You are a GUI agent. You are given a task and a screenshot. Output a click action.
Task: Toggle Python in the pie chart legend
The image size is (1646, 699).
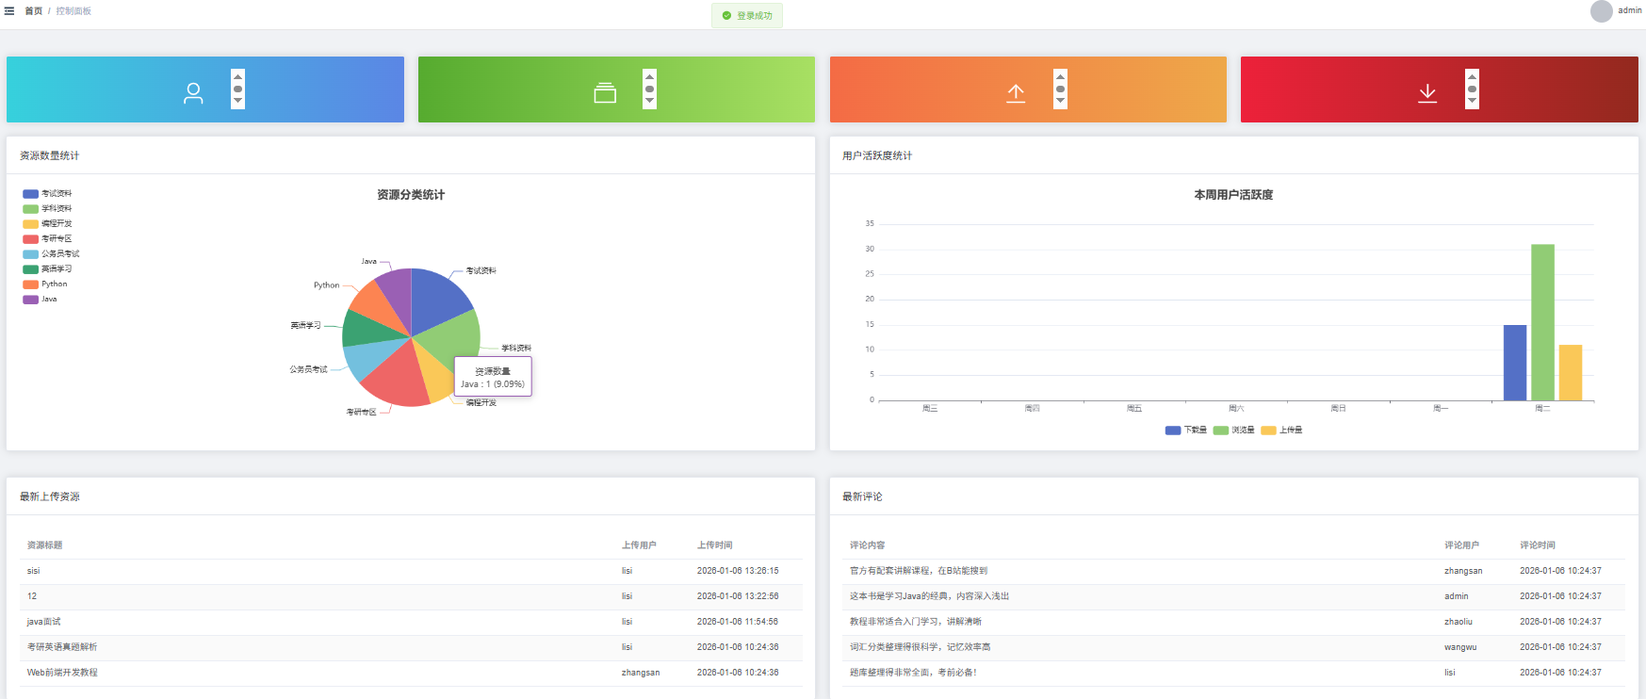click(45, 284)
